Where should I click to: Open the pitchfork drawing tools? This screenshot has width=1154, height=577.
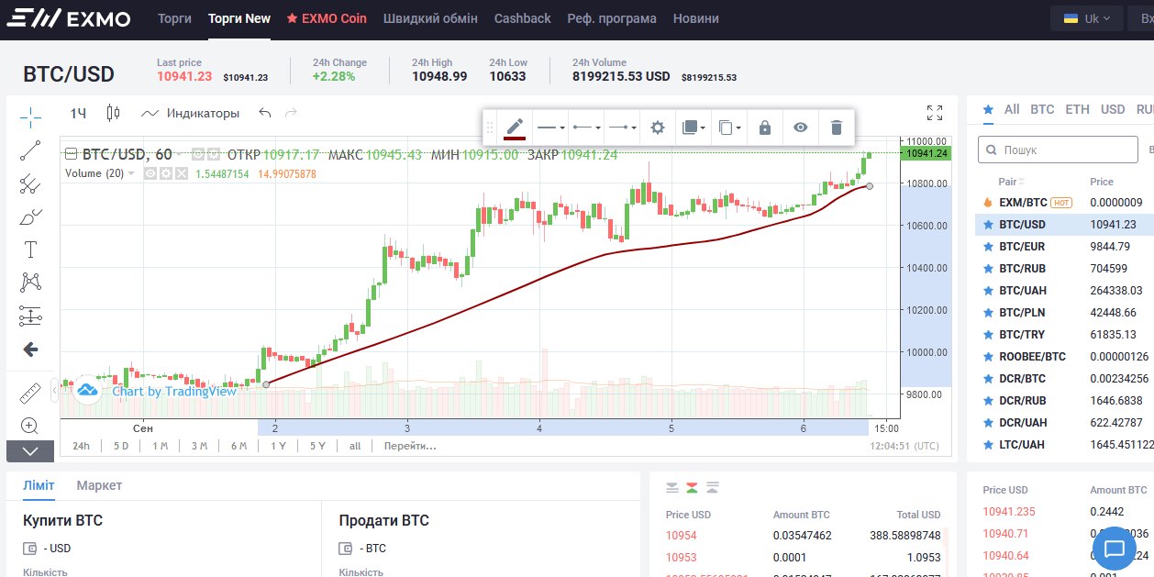(x=30, y=183)
